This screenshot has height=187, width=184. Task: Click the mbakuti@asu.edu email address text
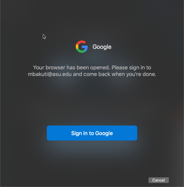click(x=49, y=74)
